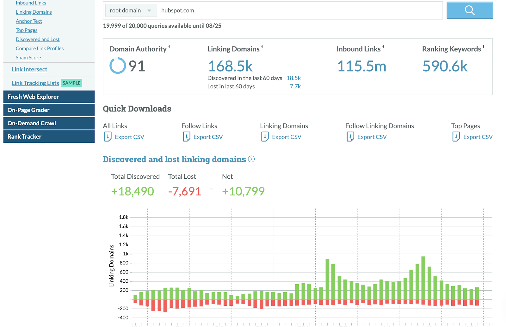Export CSV under Linking Domains
Image resolution: width=506 pixels, height=327 pixels.
287,137
